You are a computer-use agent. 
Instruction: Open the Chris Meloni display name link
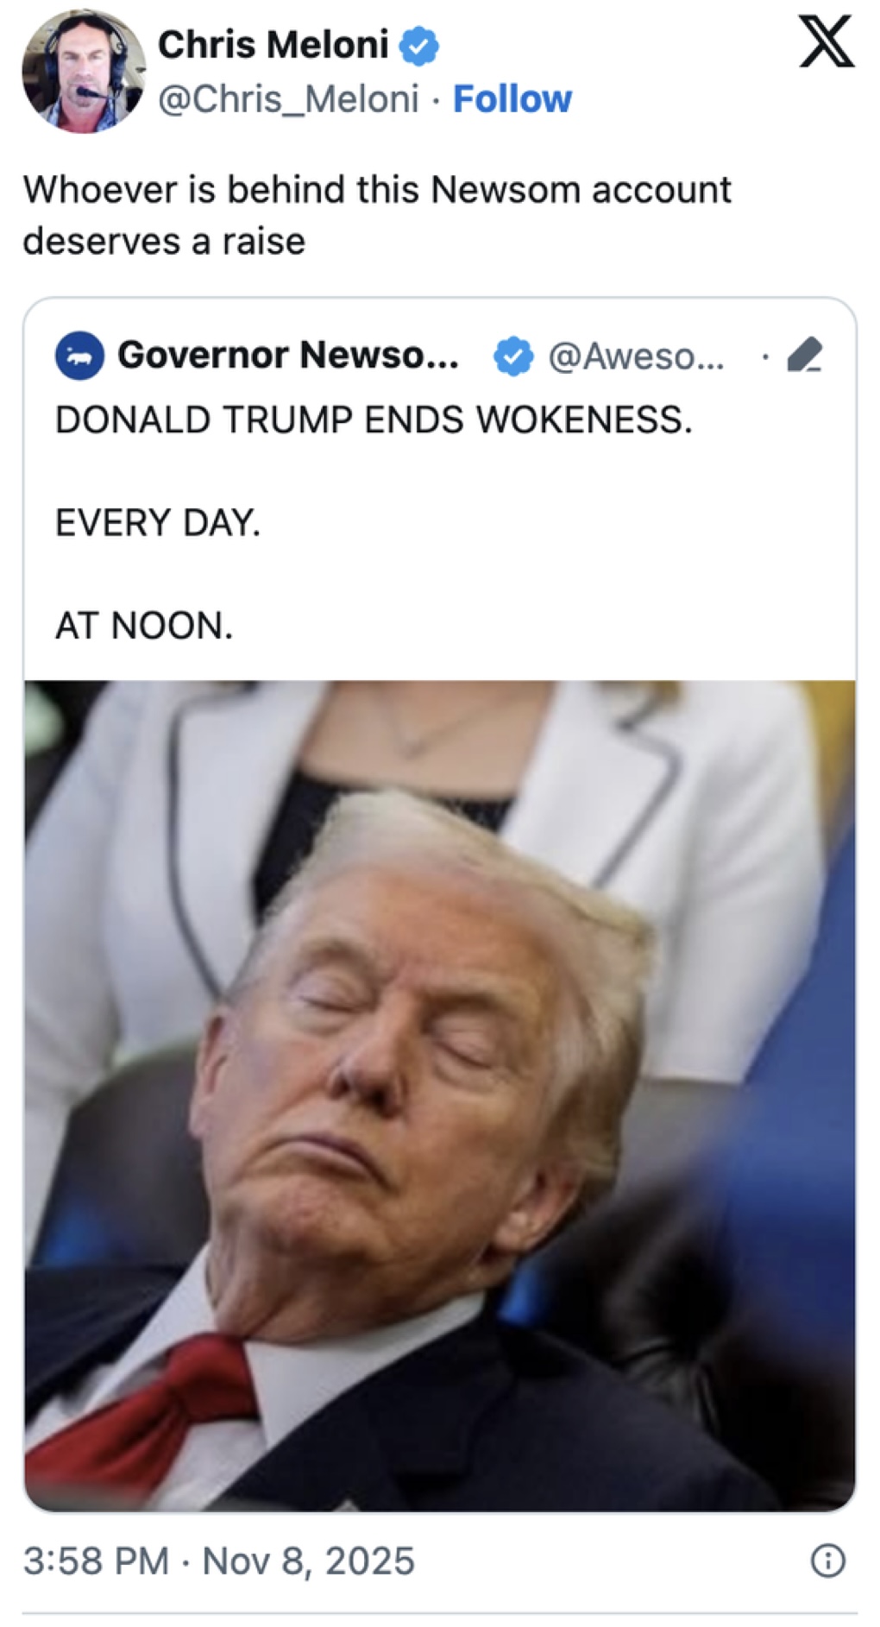coord(273,46)
